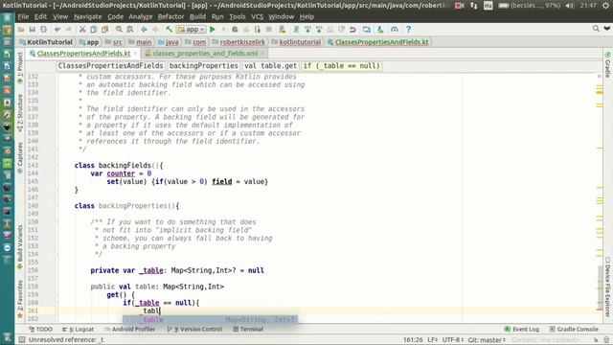Synchronize project with the refresh icon
This screenshot has height=345, width=613.
point(43,30)
